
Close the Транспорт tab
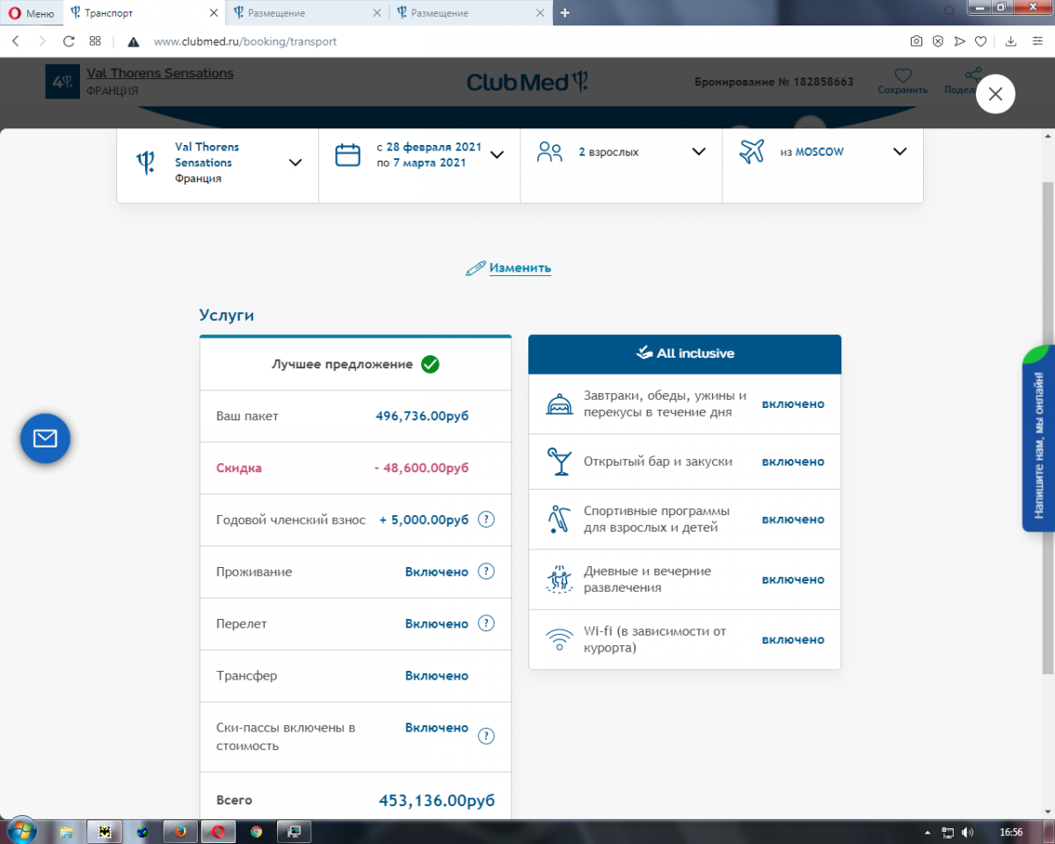[214, 13]
